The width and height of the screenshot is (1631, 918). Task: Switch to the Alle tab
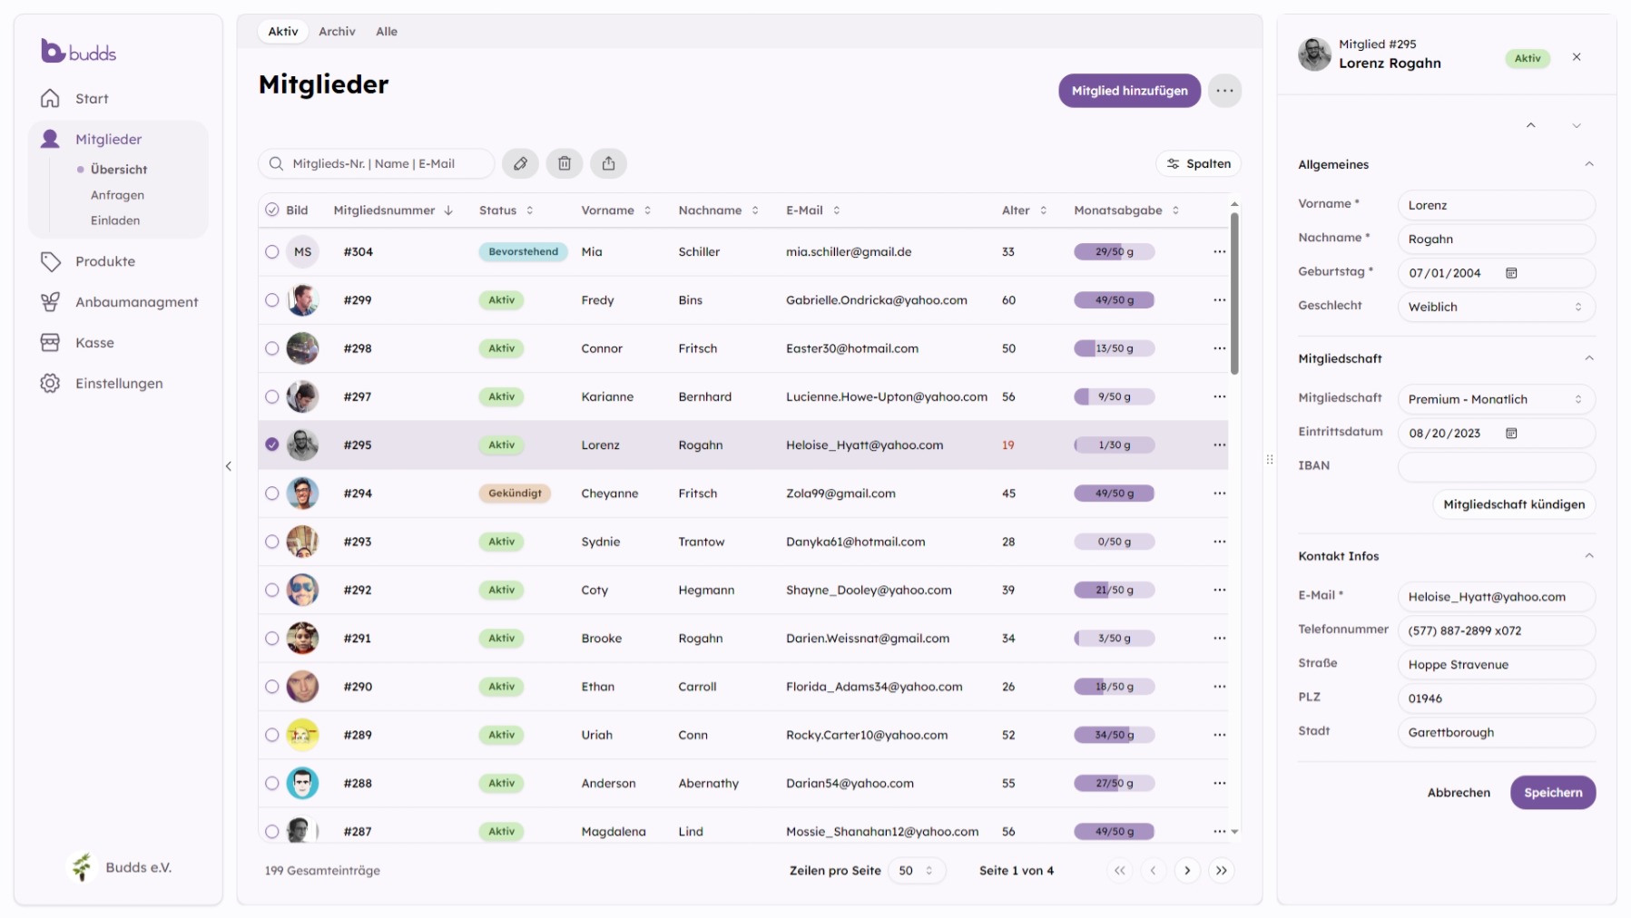pyautogui.click(x=387, y=31)
